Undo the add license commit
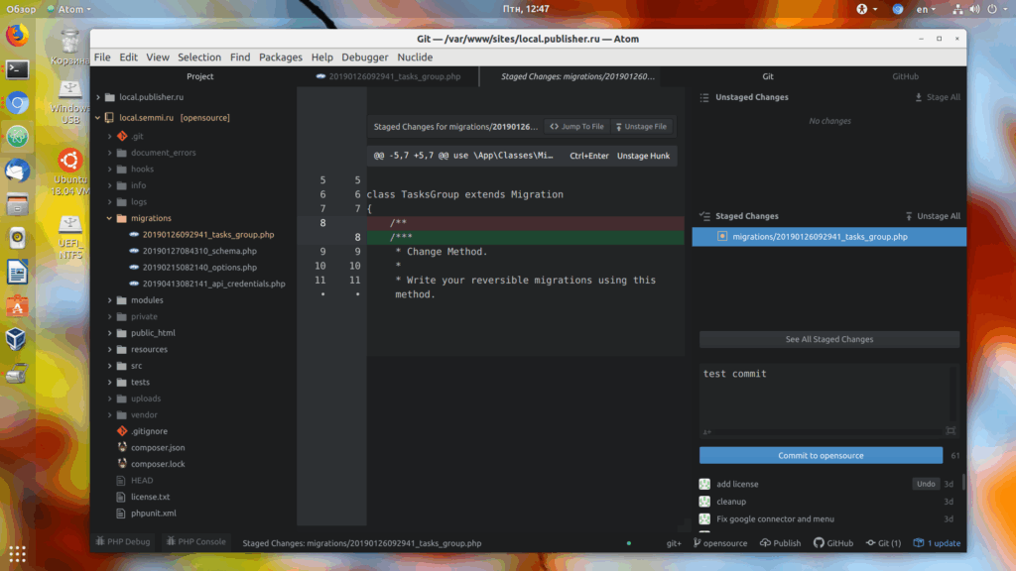 (926, 484)
